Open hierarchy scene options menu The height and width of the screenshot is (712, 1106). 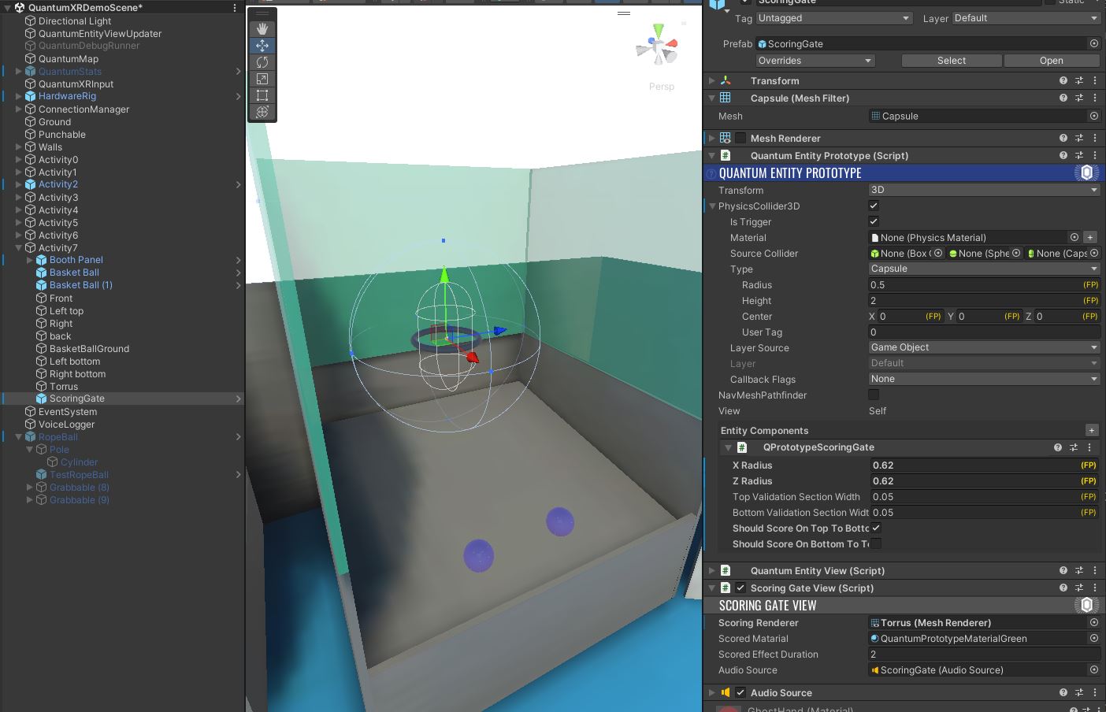[x=235, y=7]
